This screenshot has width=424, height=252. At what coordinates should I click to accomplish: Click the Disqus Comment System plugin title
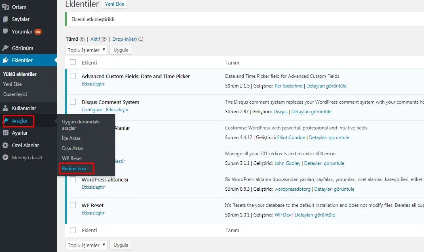pyautogui.click(x=110, y=102)
